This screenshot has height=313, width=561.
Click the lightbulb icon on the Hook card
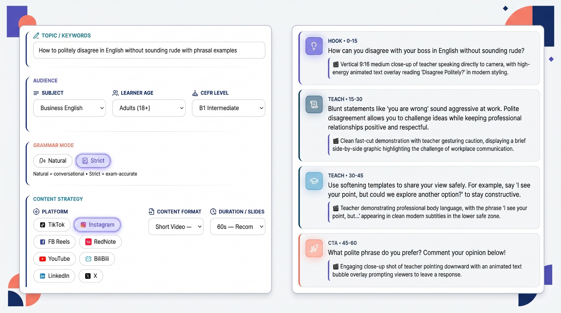[x=314, y=46]
